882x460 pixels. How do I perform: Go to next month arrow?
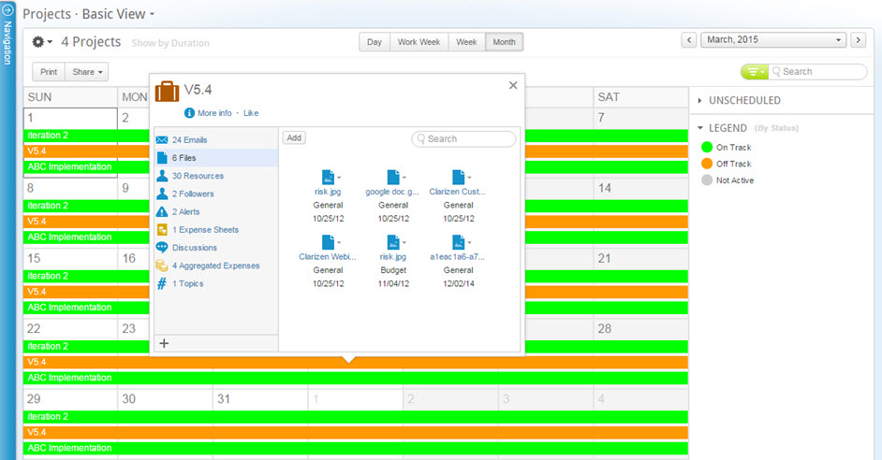pyautogui.click(x=858, y=40)
